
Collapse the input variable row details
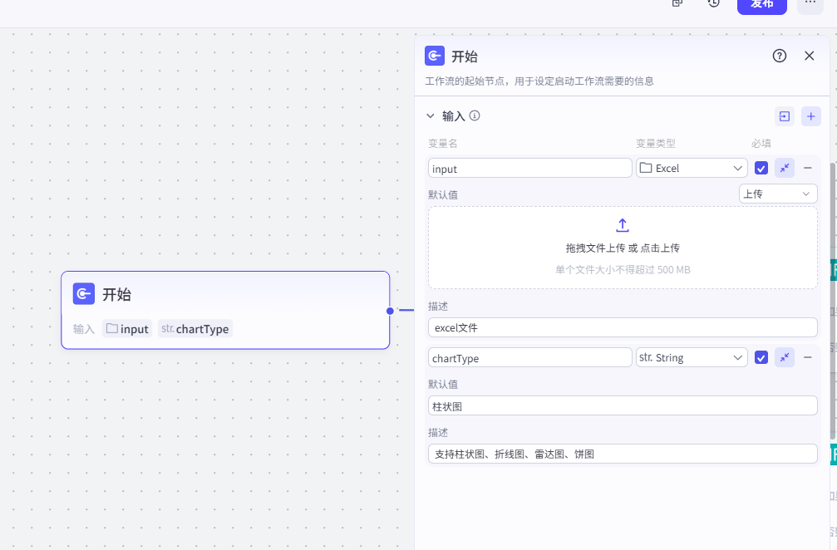(x=785, y=168)
